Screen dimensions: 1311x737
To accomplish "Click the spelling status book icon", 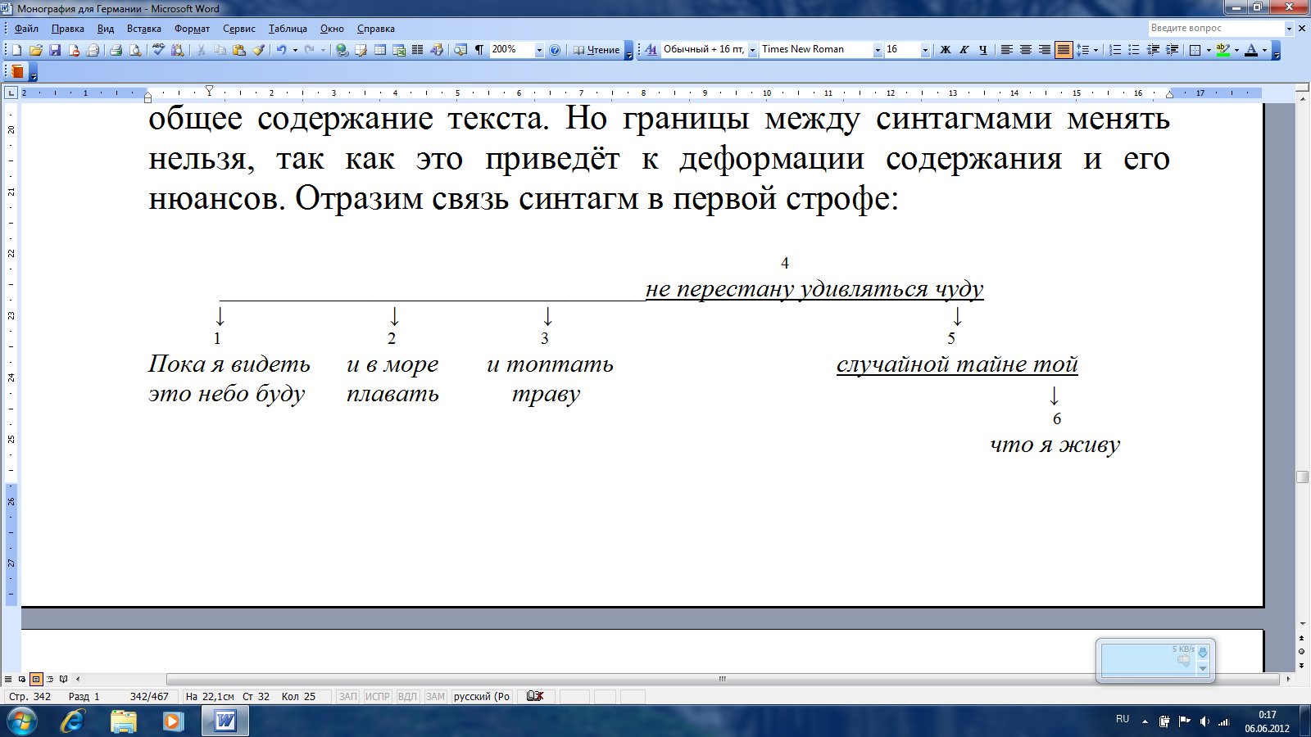I will [x=535, y=696].
